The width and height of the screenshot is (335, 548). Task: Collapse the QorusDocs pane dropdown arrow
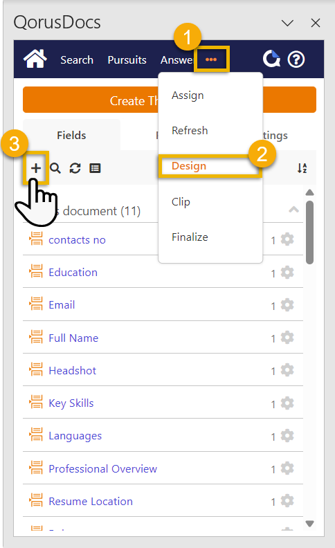[287, 23]
